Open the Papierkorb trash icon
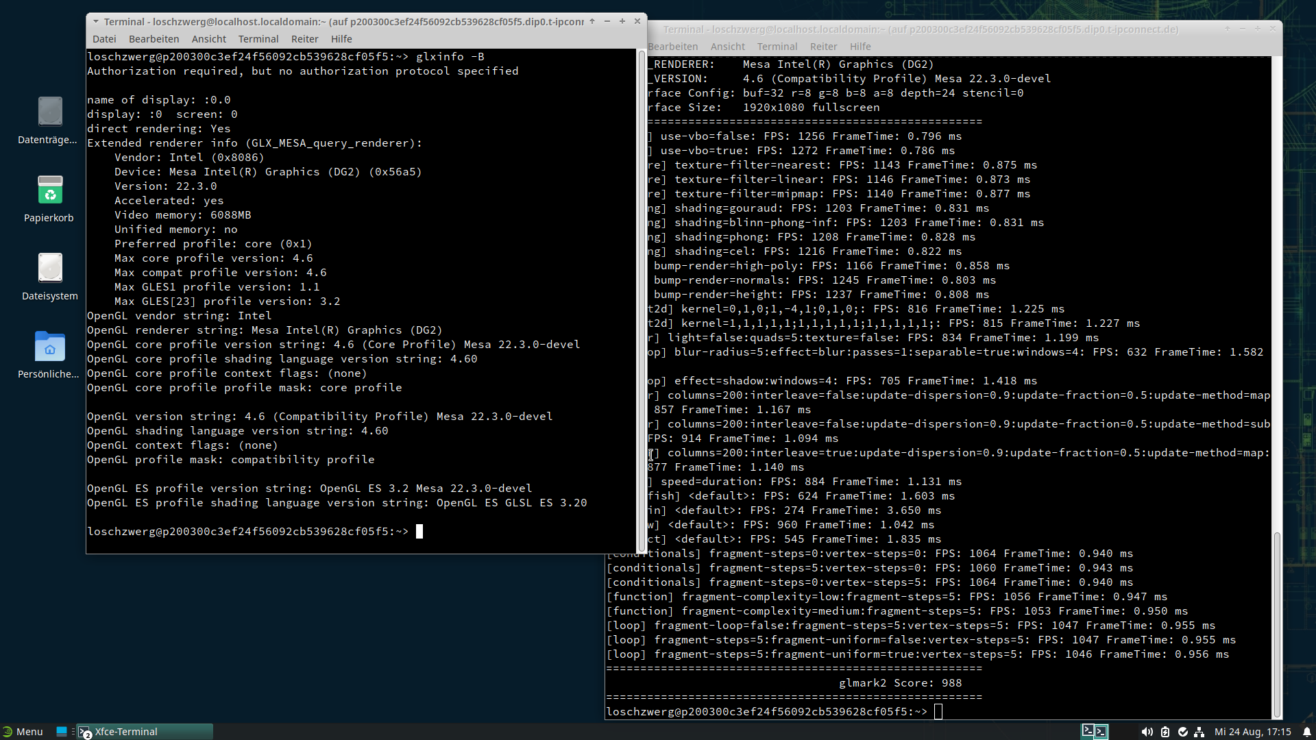 (x=49, y=190)
